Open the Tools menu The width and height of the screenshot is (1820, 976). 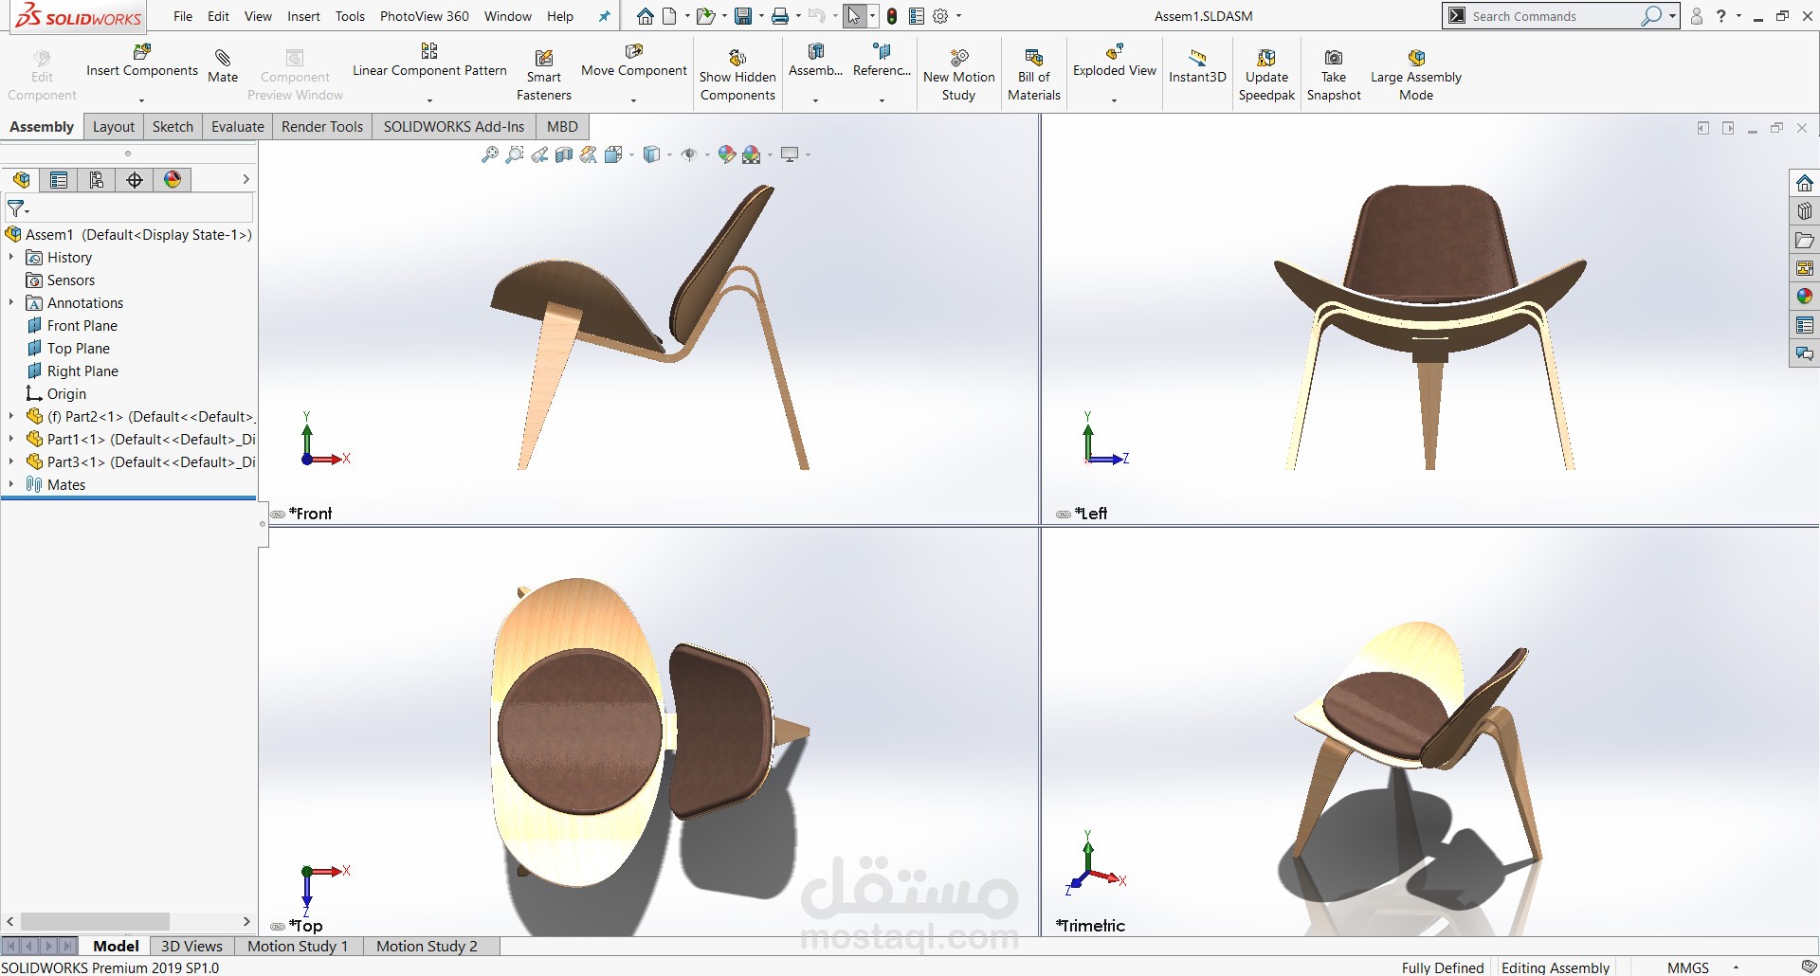(x=350, y=16)
